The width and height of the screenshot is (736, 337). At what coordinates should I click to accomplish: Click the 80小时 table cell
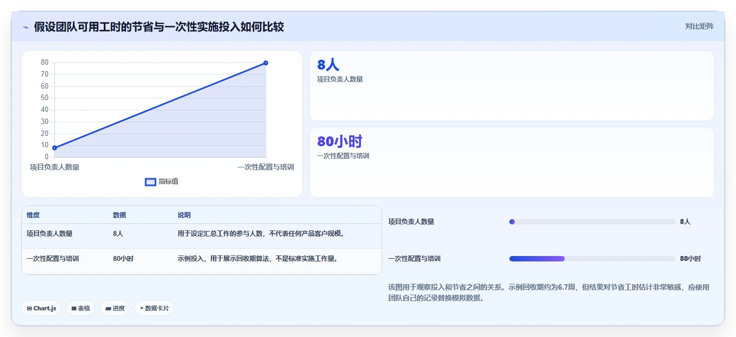tap(123, 259)
